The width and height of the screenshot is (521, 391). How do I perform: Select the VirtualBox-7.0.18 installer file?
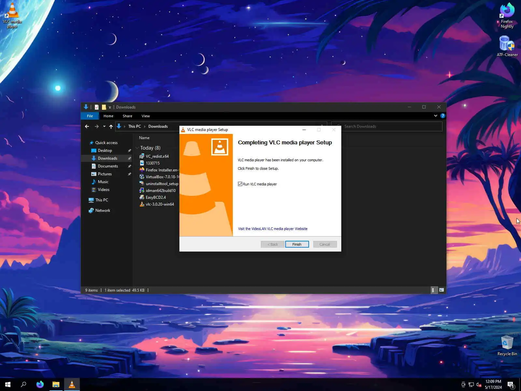[159, 177]
